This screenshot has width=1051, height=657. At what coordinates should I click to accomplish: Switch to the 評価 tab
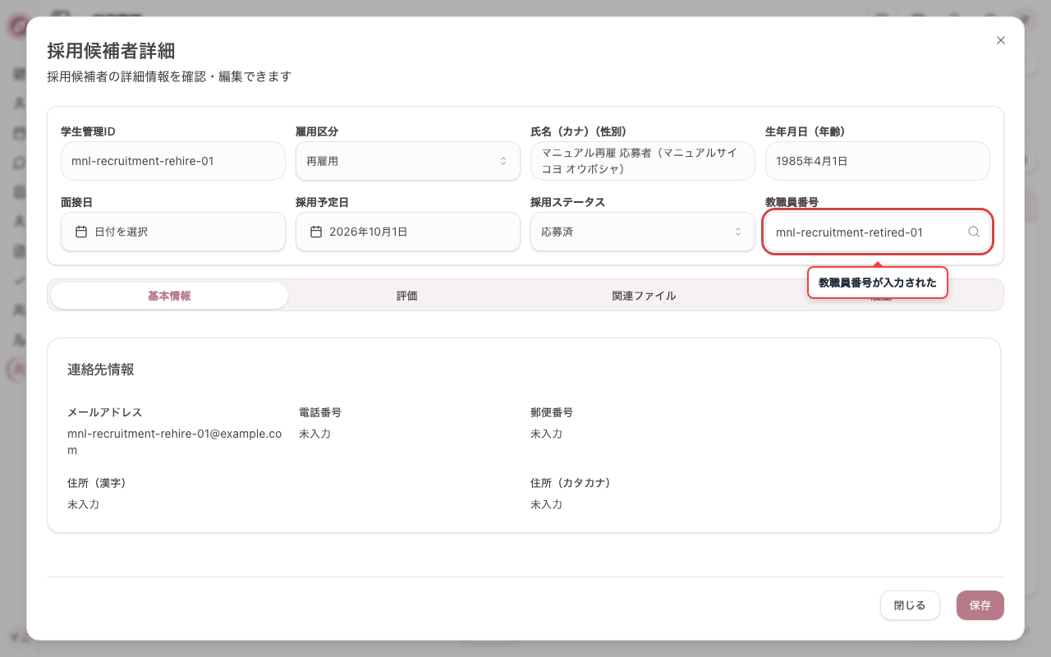pyautogui.click(x=407, y=296)
